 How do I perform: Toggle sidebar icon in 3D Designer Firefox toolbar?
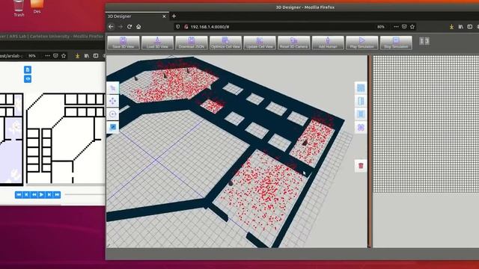[470, 27]
